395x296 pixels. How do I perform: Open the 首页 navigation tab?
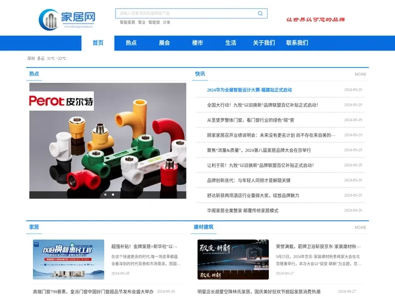98,43
